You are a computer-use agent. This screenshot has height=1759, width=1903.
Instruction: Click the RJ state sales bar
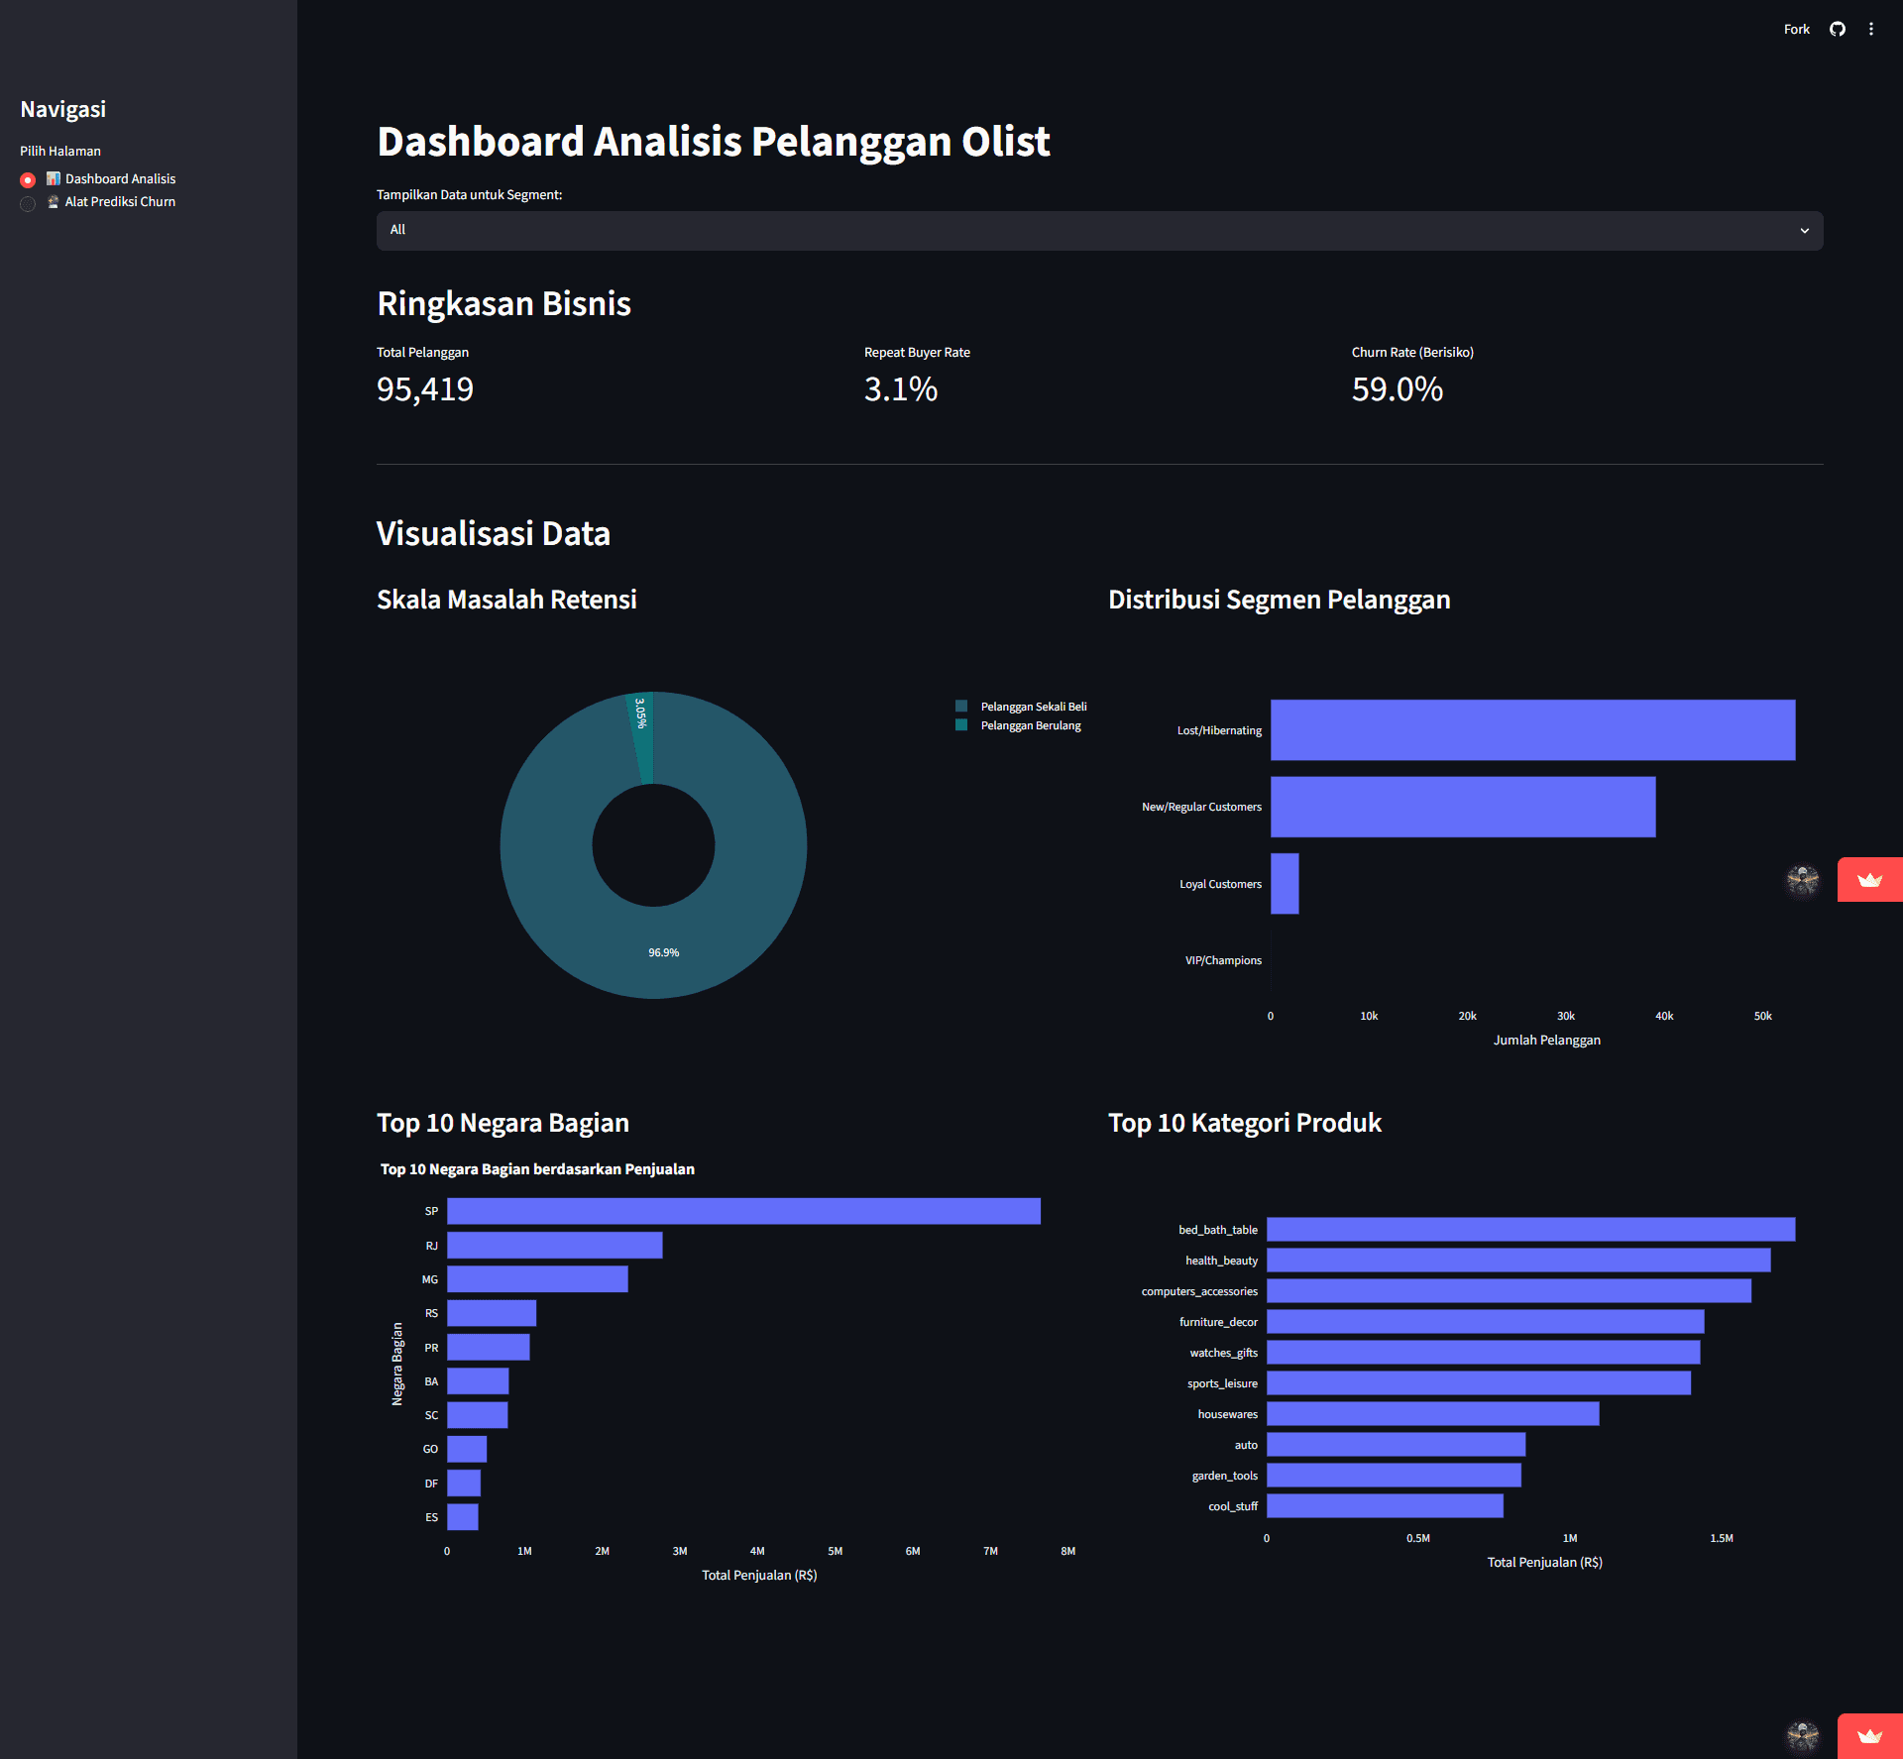pos(554,1246)
